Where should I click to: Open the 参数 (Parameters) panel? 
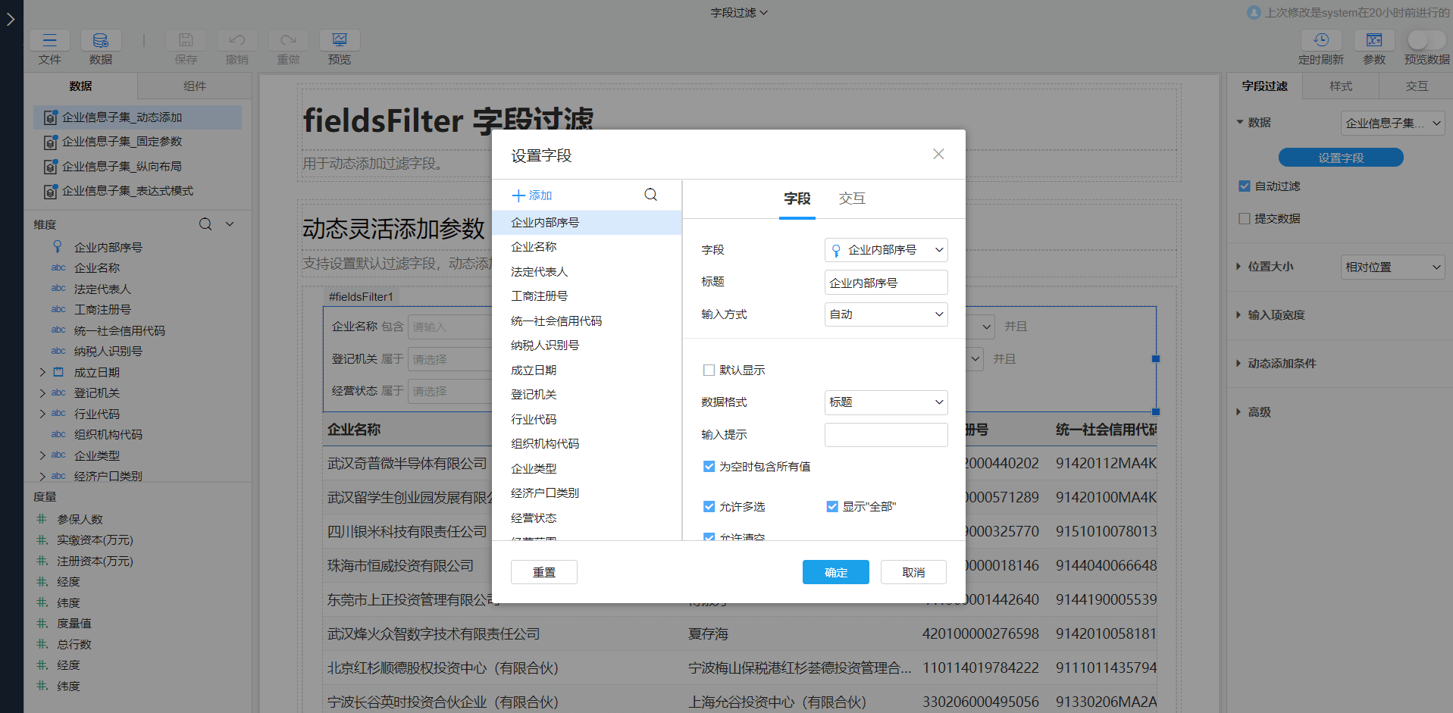[x=1373, y=45]
